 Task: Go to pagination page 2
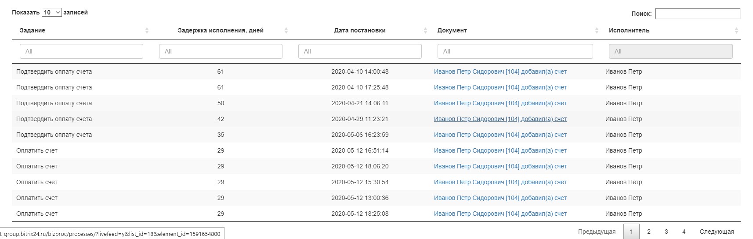pyautogui.click(x=649, y=232)
